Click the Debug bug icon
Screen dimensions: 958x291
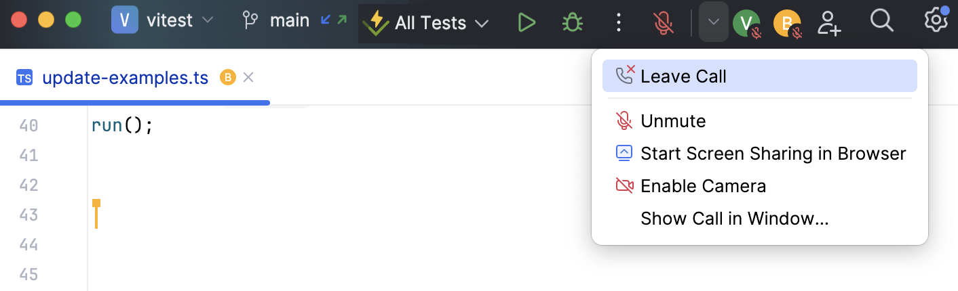coord(573,23)
